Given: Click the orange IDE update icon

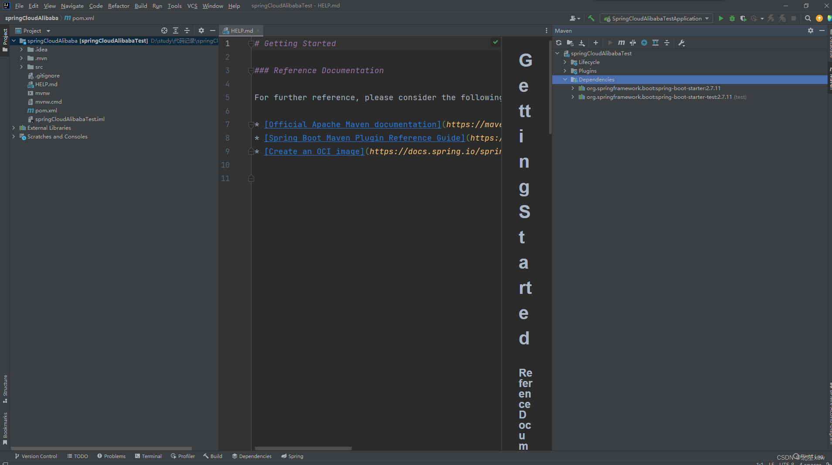Looking at the screenshot, I should click(819, 18).
